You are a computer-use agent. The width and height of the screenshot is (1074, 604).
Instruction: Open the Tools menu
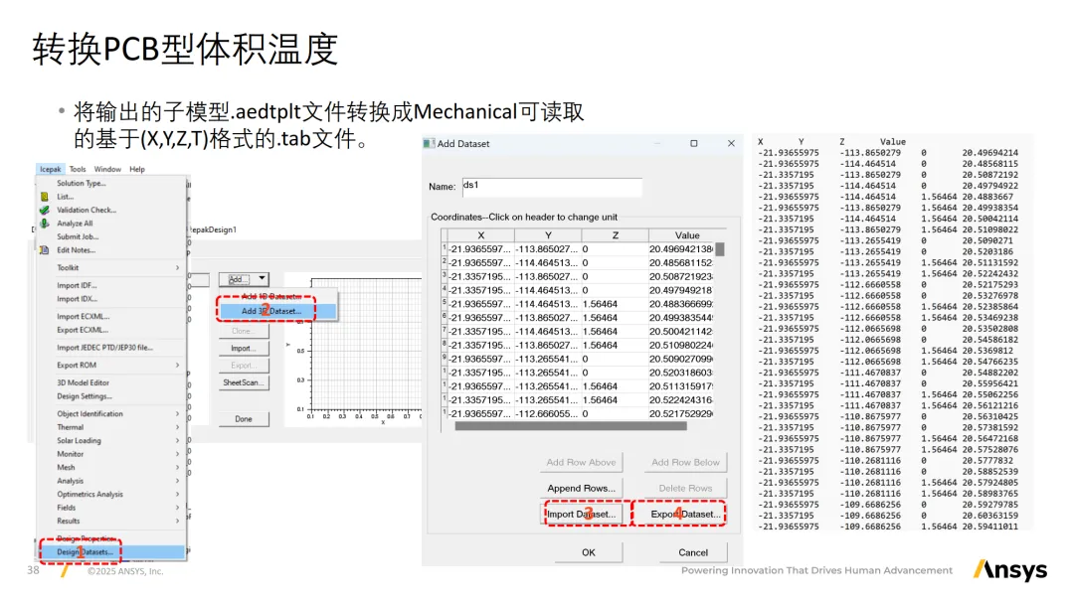click(78, 169)
